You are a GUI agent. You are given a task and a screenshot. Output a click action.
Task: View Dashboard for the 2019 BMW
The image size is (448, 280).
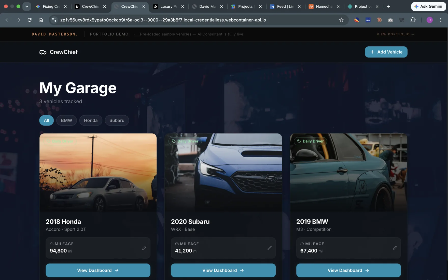click(348, 270)
